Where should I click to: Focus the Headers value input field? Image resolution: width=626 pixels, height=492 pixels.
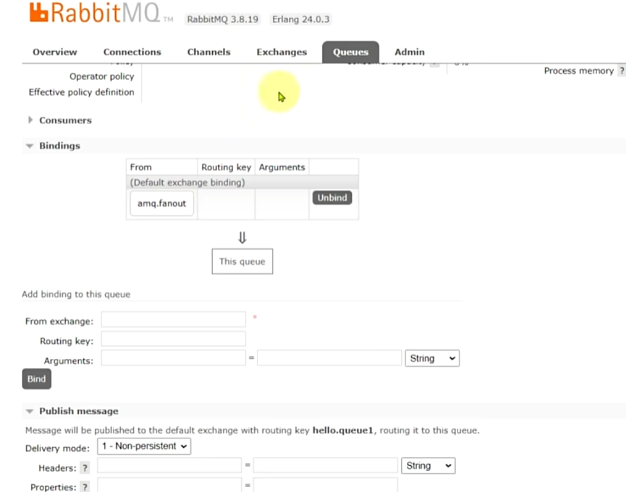click(x=325, y=465)
